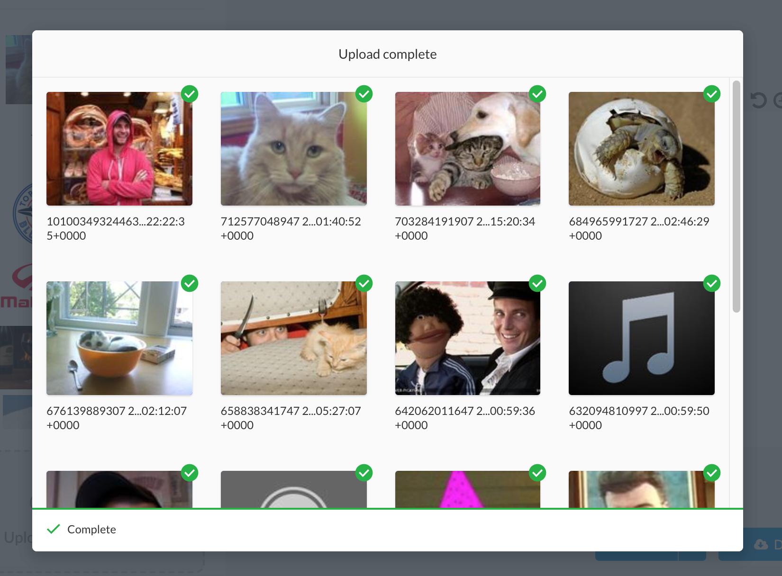Viewport: 782px width, 576px height.
Task: Click the undo arrow icon behind the dialog
Action: pyautogui.click(x=758, y=100)
